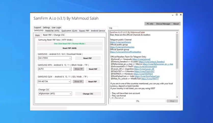
Task: Click the Change CSC button
Action: point(88,94)
